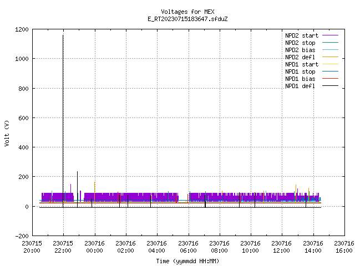The width and height of the screenshot is (355, 266).
Task: Click the red NPD1 bias legend line
Action: point(330,79)
